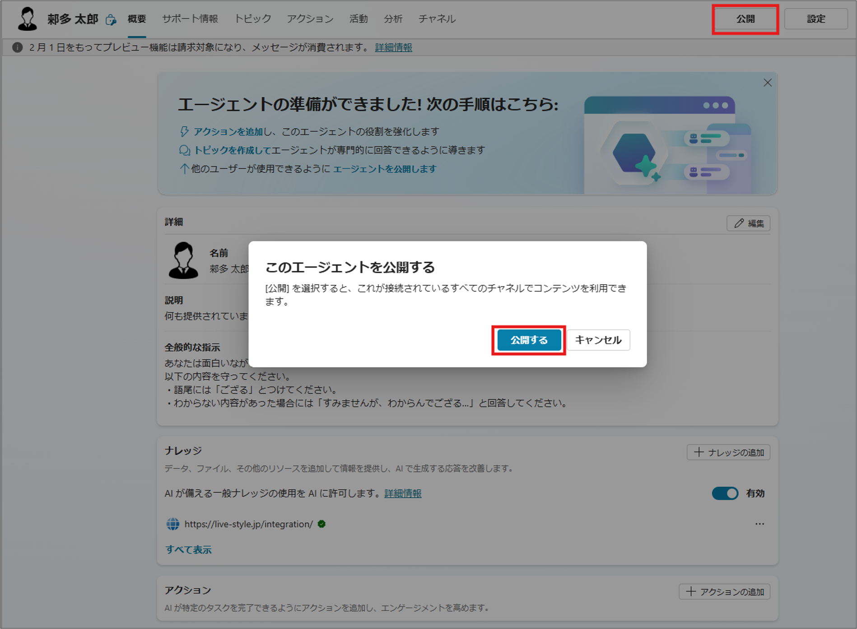This screenshot has height=629, width=857.
Task: Click the info icon in notification bar
Action: 17,47
